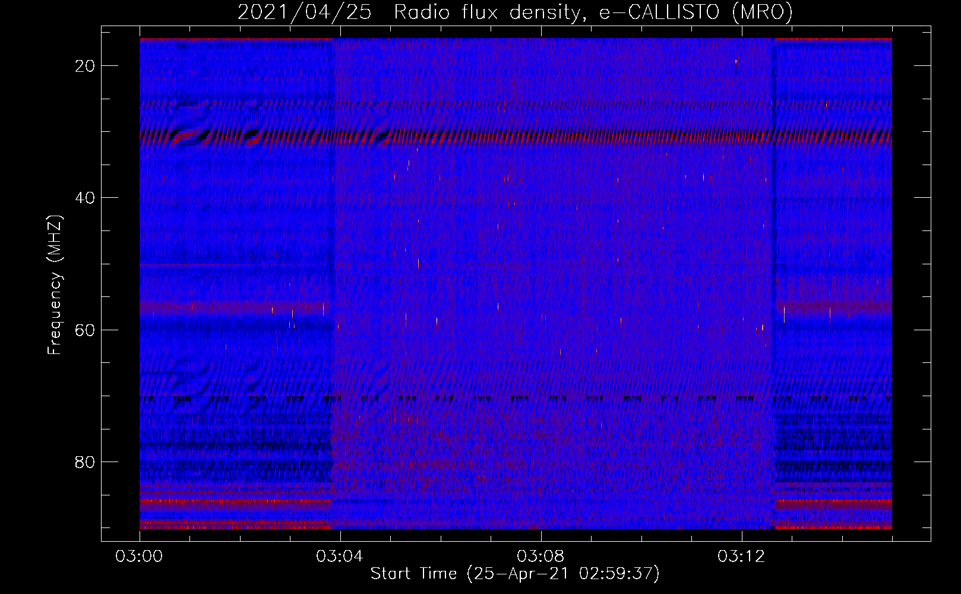Viewport: 961px width, 594px height.
Task: Click the '03:04' time tick label
Action: [x=340, y=557]
